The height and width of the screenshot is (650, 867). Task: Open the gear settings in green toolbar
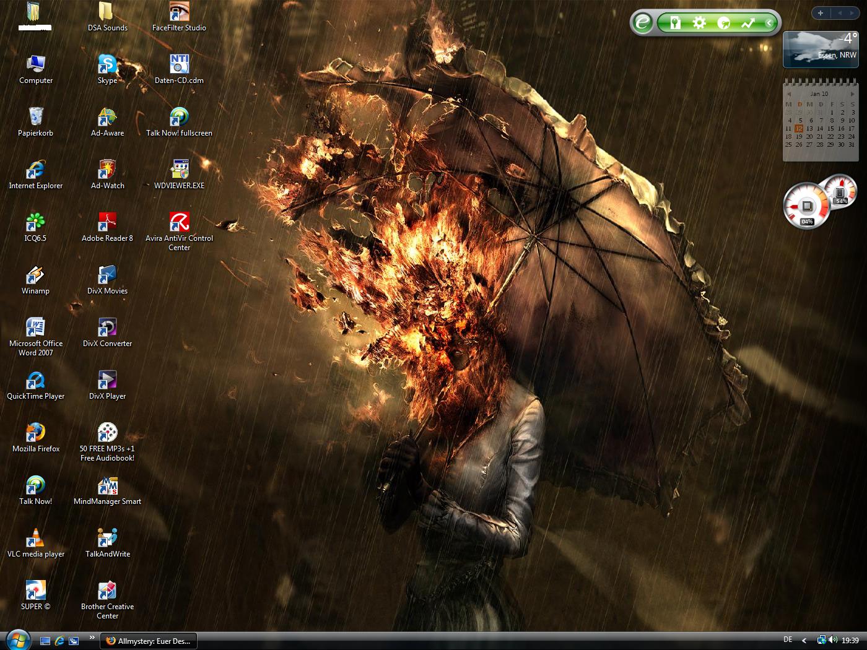click(699, 23)
